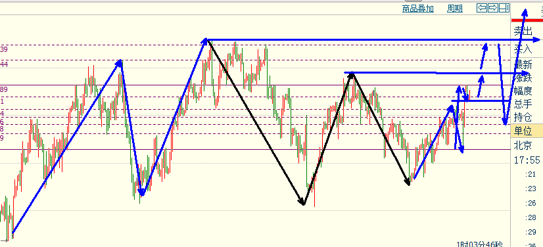Viewport: 543px width, 247px height.
Task: Select the :21 tick entry in list
Action: click(531, 174)
